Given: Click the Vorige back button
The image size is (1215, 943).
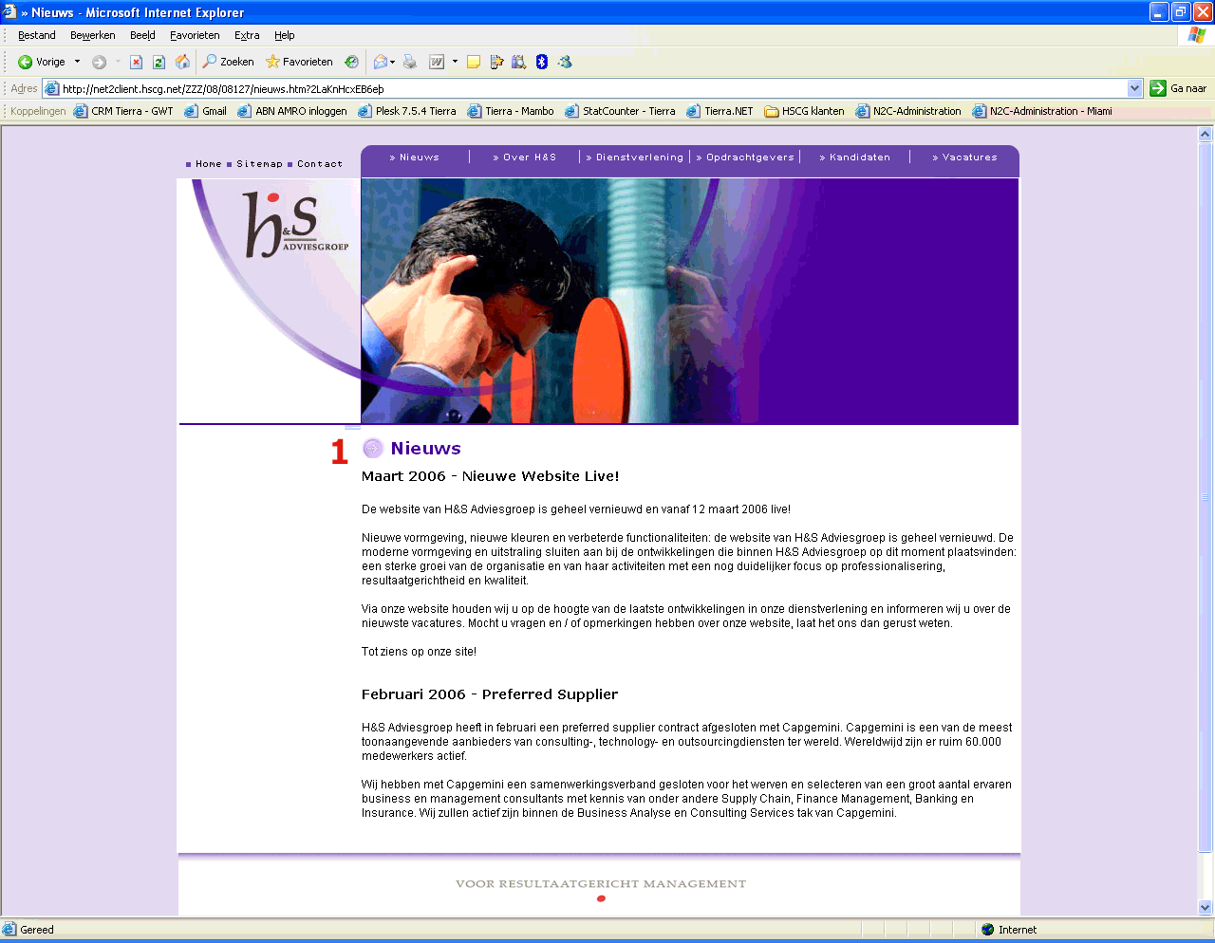Looking at the screenshot, I should pos(42,62).
